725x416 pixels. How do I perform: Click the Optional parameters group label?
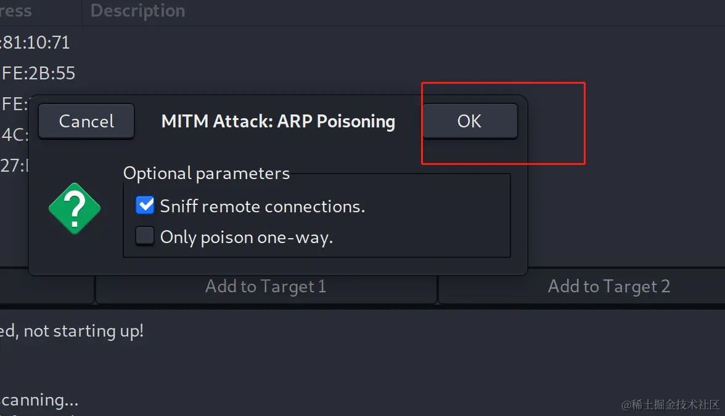pyautogui.click(x=206, y=174)
